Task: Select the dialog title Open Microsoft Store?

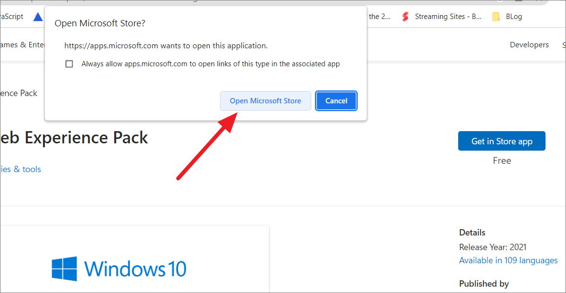Action: 100,23
